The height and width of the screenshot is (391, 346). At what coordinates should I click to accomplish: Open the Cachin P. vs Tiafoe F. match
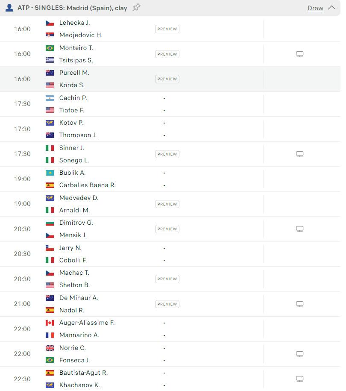click(107, 104)
